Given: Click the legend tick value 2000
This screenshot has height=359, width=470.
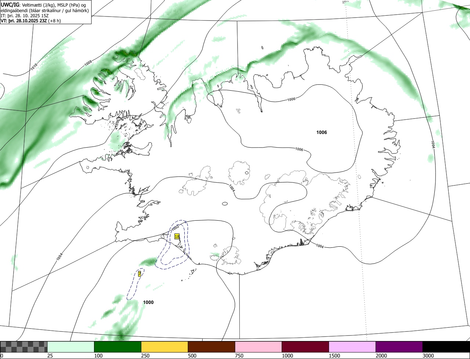Looking at the screenshot, I should tap(381, 356).
